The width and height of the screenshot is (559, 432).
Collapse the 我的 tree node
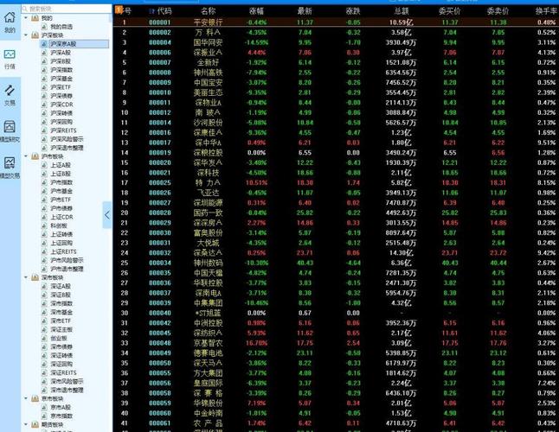(26, 18)
